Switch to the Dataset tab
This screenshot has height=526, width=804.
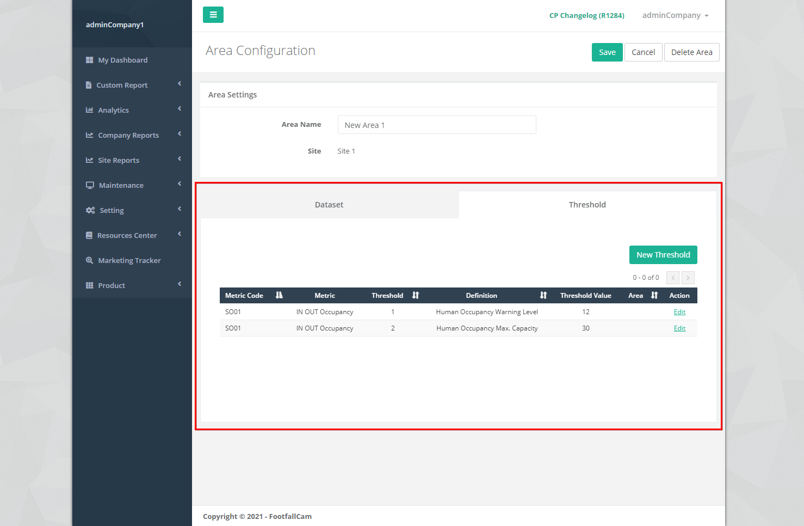pos(329,205)
